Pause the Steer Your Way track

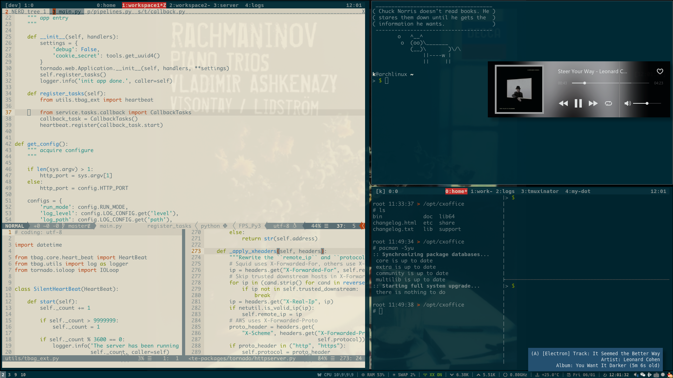coord(578,103)
